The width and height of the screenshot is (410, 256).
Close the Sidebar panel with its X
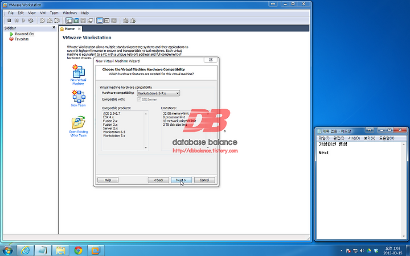pos(54,27)
